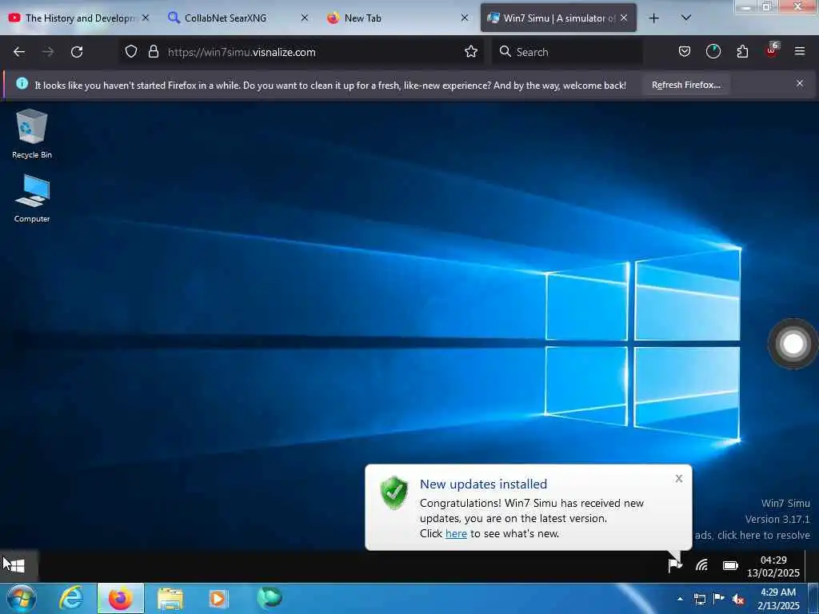Show hidden tray icons arrow
This screenshot has height=614, width=819.
coord(680,599)
